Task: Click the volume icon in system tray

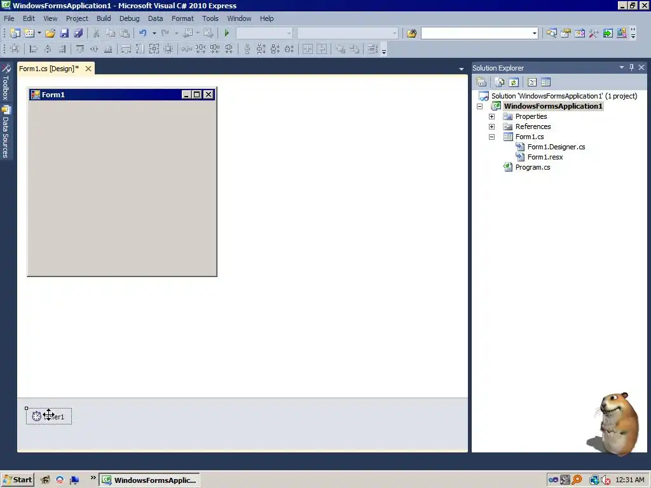Action: click(606, 480)
